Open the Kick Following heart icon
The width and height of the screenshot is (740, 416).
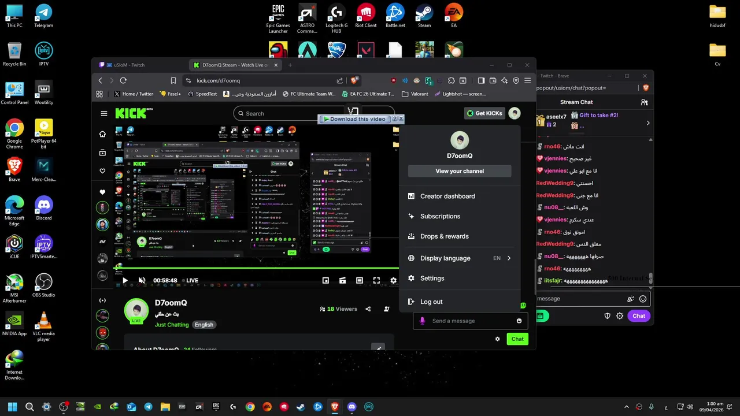(102, 171)
